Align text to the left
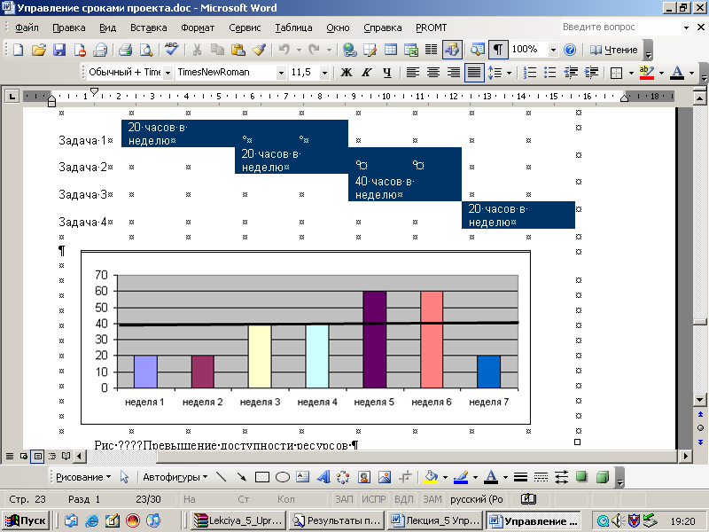 pyautogui.click(x=412, y=73)
